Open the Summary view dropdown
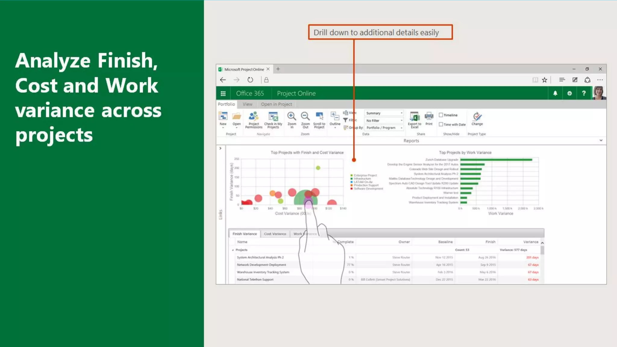617x347 pixels. coord(384,113)
